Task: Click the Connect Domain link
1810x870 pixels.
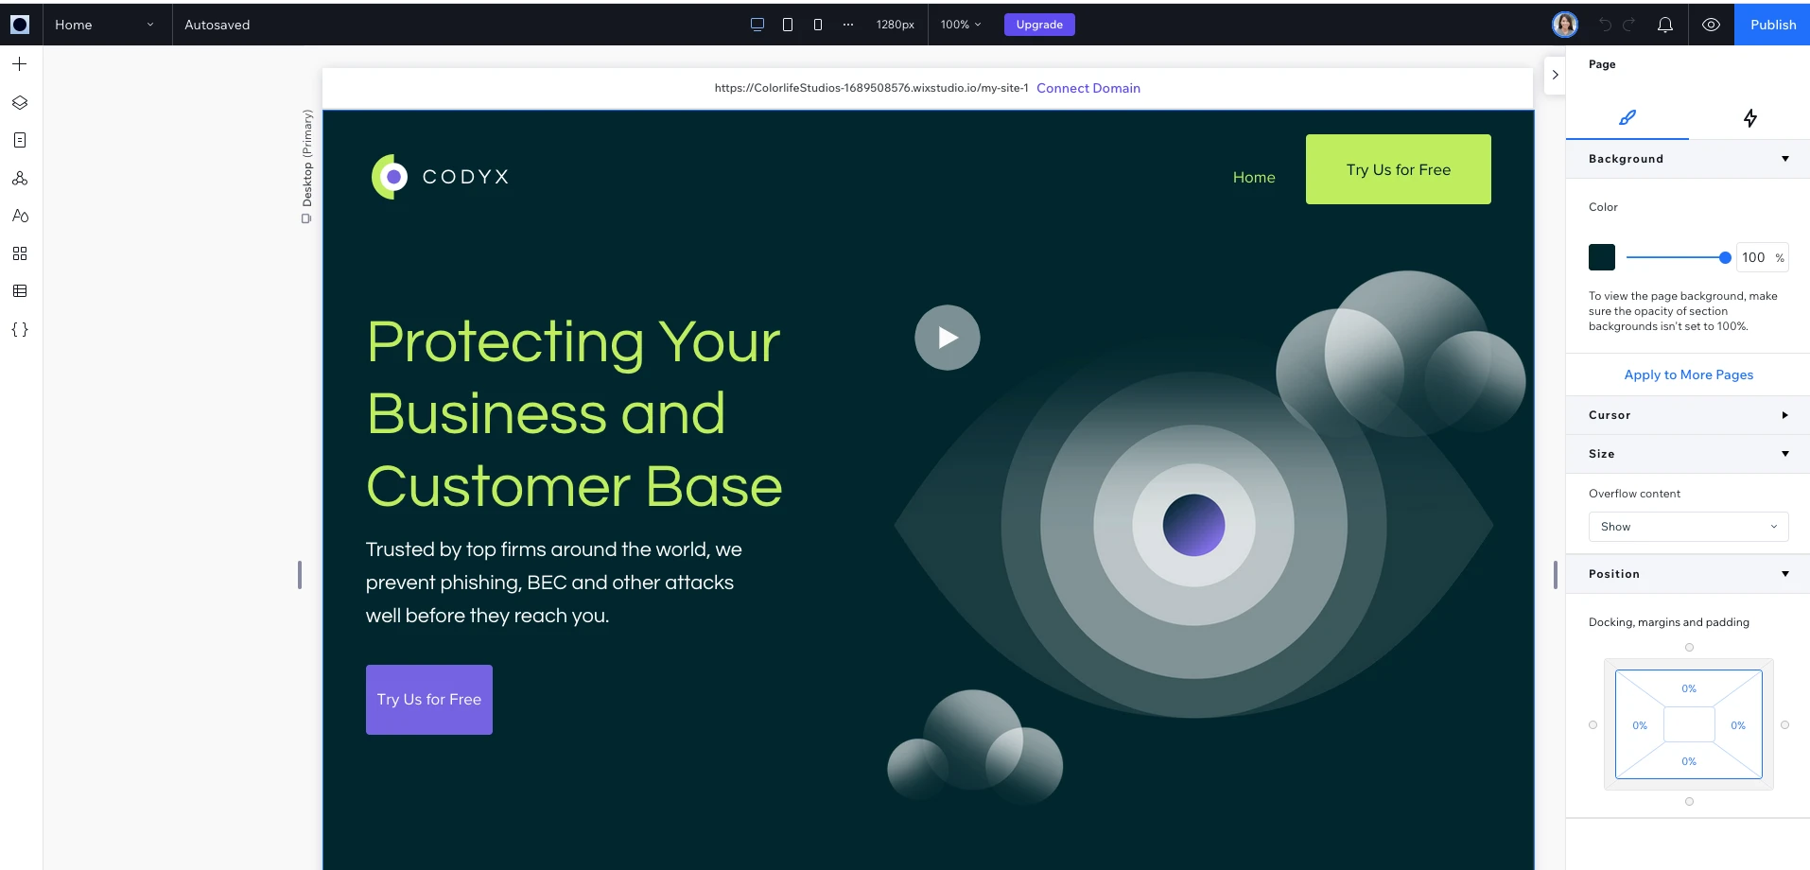Action: tap(1088, 88)
